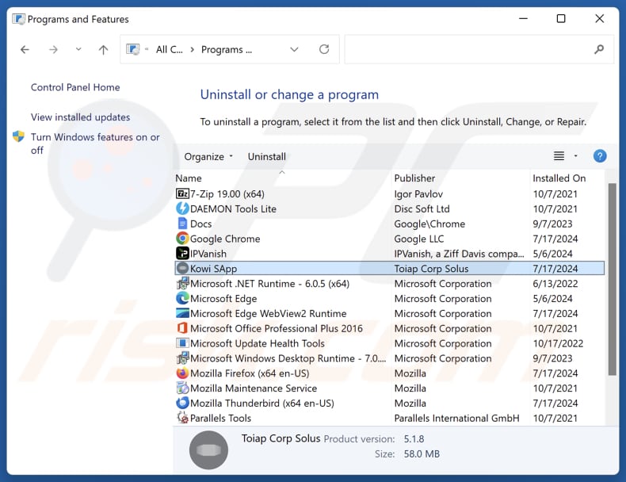Open Turn Windows features on or off
This screenshot has width=626, height=482.
(95, 143)
